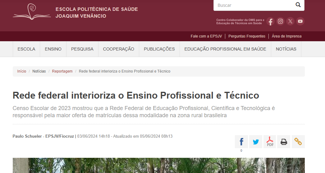Open the X social icon in header
Viewport: 325px width, 173px height.
(x=291, y=21)
